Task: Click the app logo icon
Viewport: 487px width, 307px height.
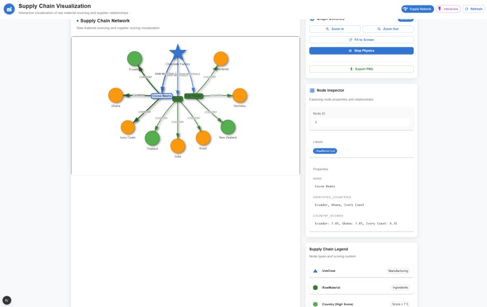Action: [x=9, y=9]
